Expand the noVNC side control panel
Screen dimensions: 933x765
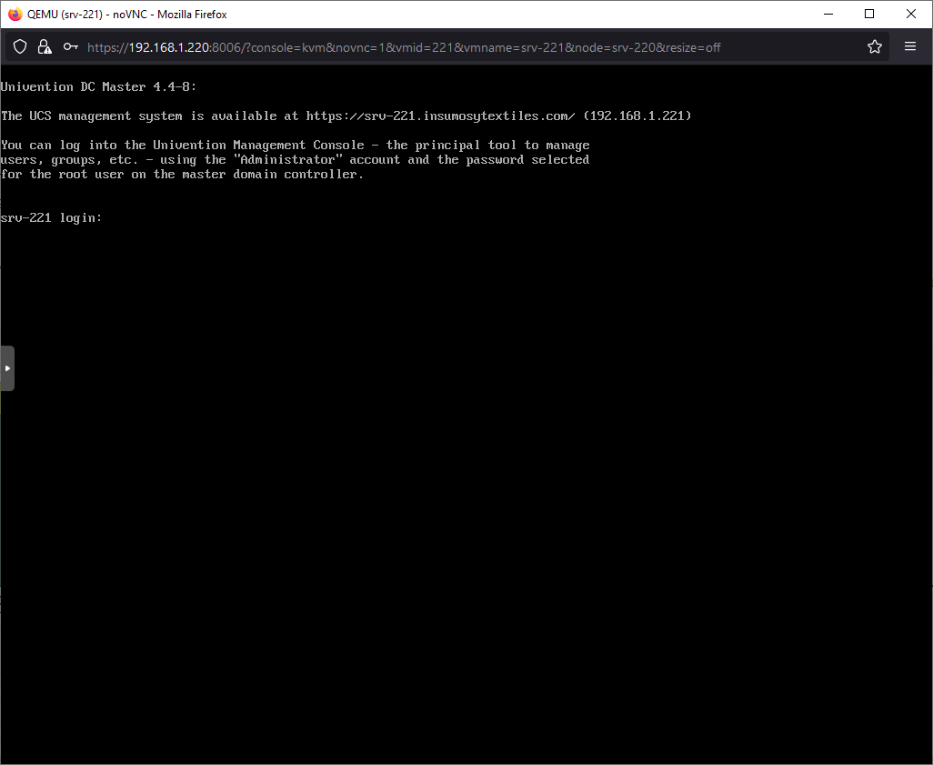7,368
